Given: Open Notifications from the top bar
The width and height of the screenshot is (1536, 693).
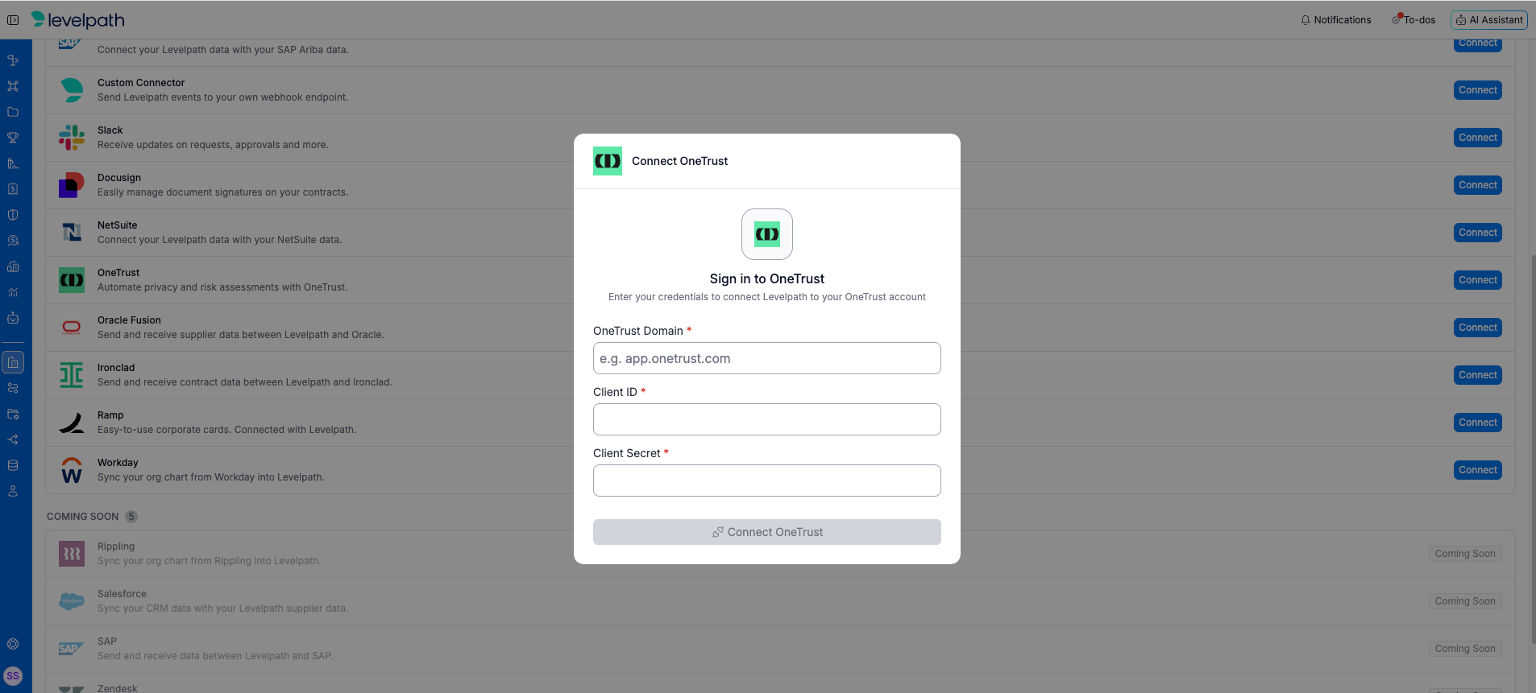Looking at the screenshot, I should (1335, 20).
